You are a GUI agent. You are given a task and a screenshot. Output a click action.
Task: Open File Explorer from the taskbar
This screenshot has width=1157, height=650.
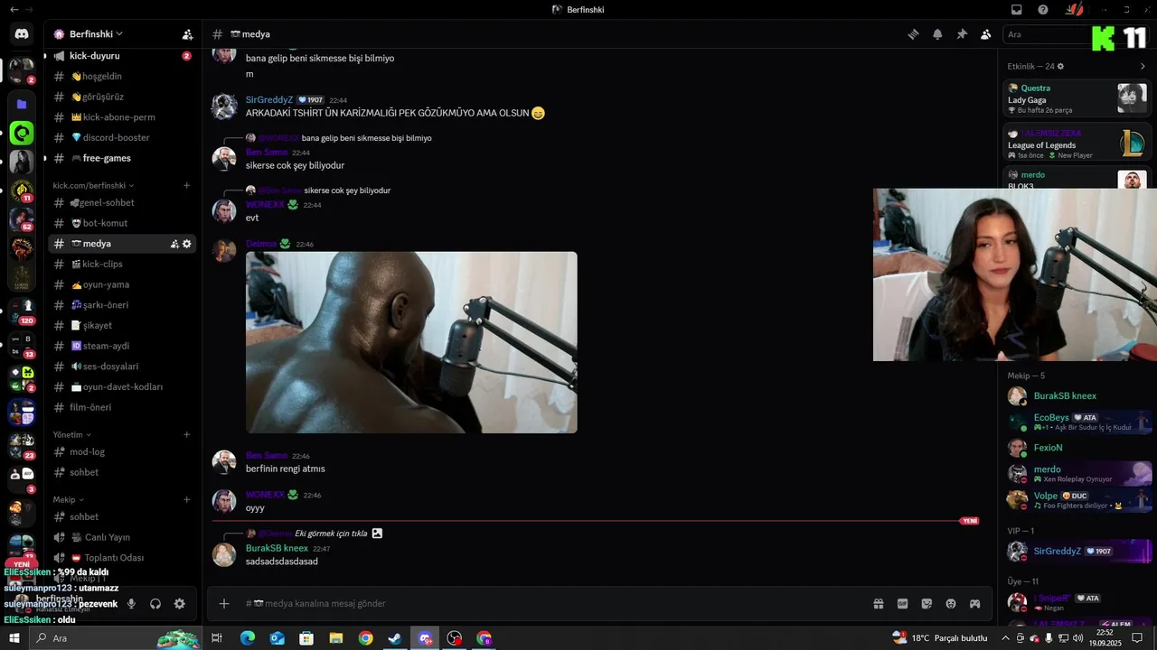click(x=336, y=638)
